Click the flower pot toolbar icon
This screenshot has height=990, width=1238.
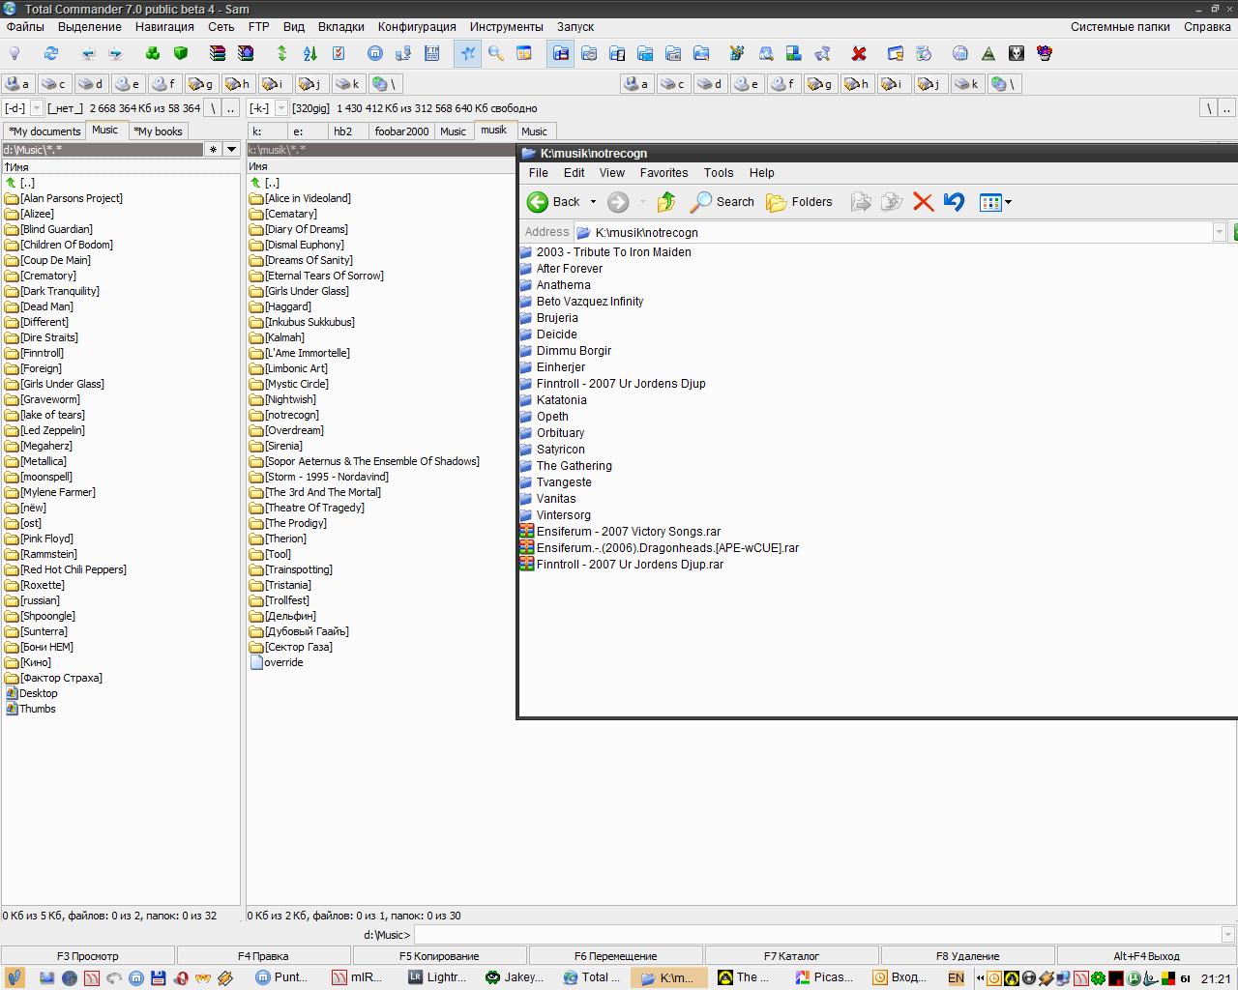click(x=1045, y=53)
